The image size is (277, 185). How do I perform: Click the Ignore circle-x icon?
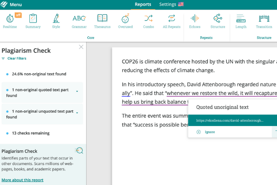click(199, 132)
